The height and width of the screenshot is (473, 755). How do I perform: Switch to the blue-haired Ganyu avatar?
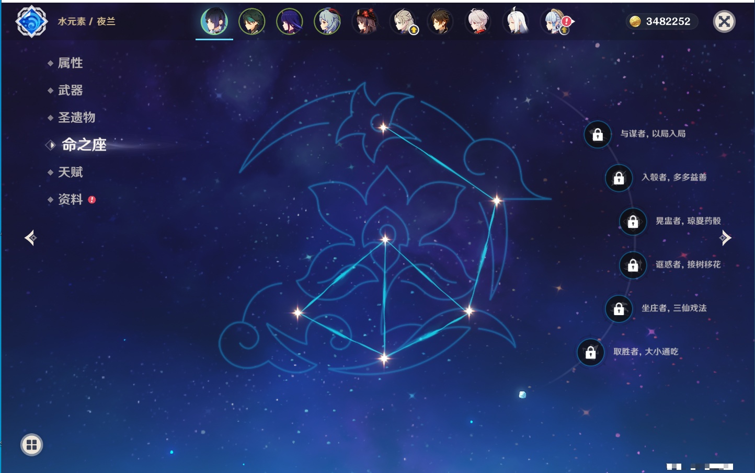[x=327, y=21]
